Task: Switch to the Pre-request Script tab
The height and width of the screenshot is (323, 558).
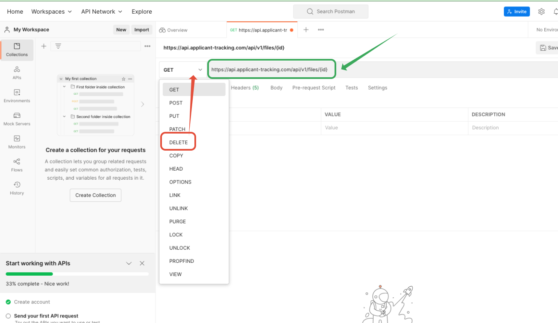Action: 314,87
